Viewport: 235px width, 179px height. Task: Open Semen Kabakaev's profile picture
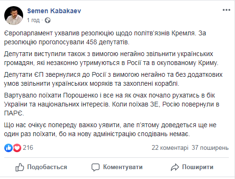click(x=14, y=16)
